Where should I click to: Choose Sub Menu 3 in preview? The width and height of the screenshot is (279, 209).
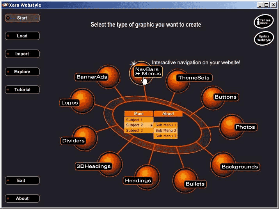[165, 136]
